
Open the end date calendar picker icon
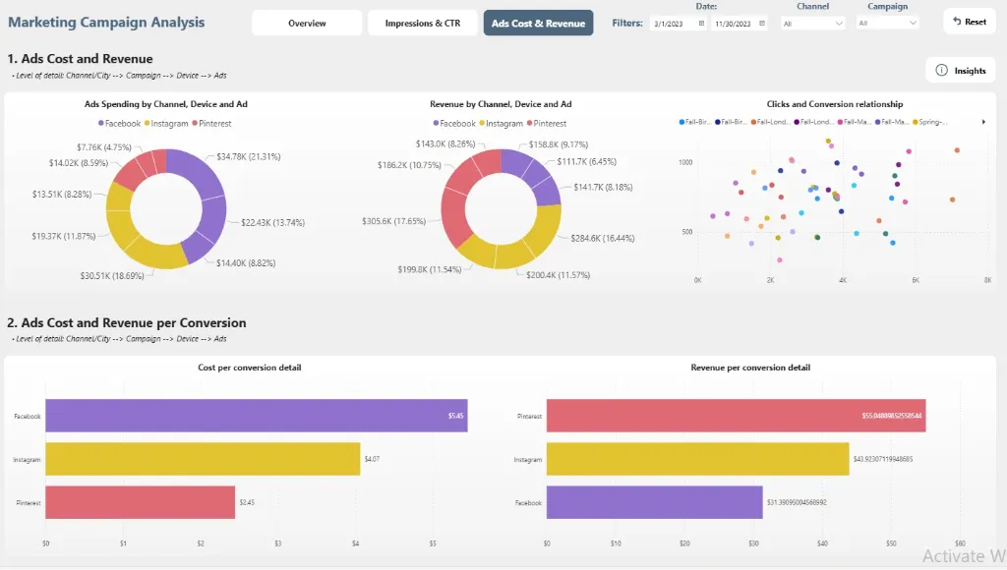(762, 23)
